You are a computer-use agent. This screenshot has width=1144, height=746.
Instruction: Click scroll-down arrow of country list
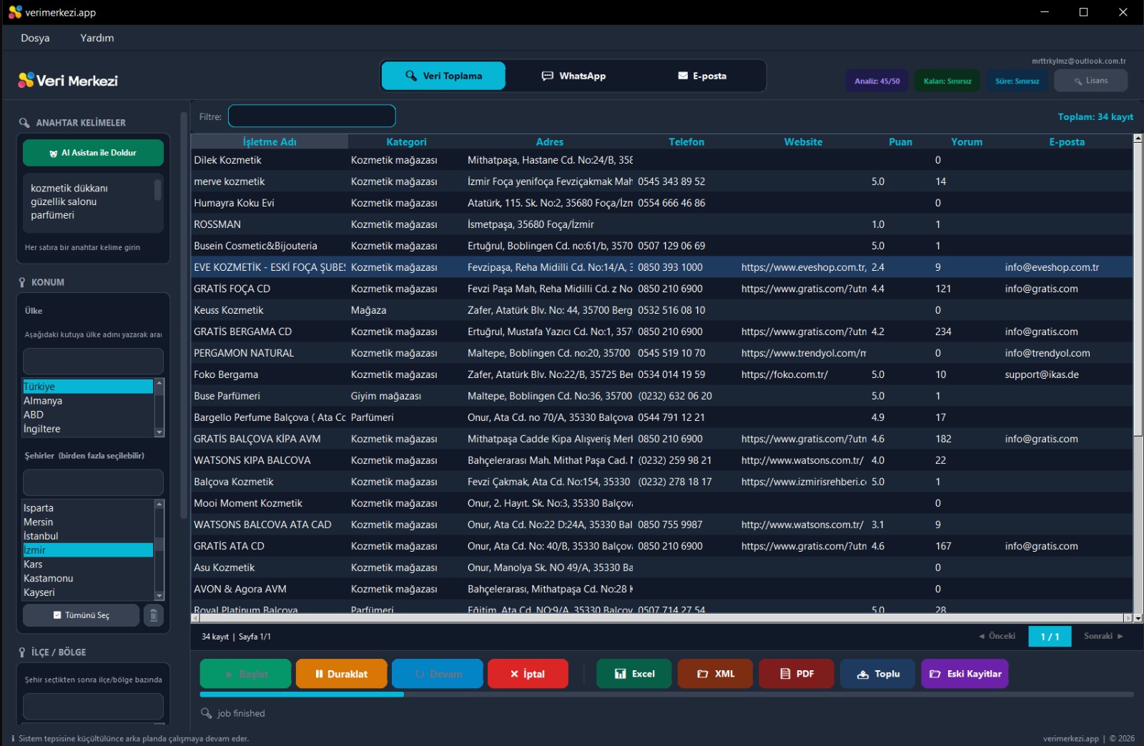point(159,432)
